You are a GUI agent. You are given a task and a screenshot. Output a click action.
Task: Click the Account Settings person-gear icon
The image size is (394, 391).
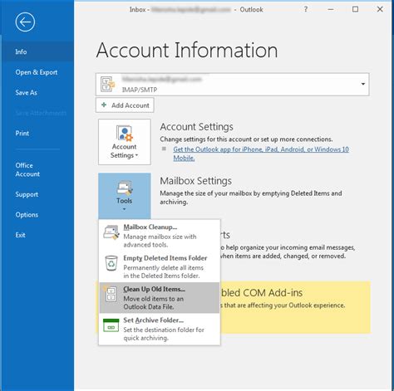(x=125, y=133)
